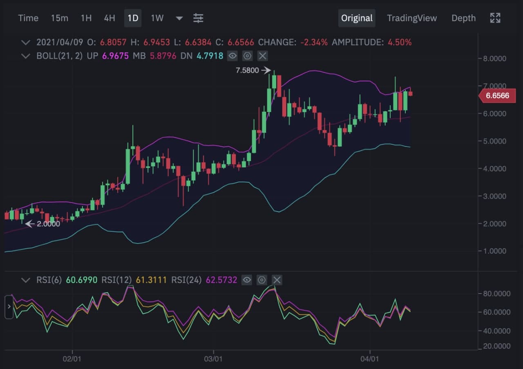Open BOLL indicator settings

point(248,56)
